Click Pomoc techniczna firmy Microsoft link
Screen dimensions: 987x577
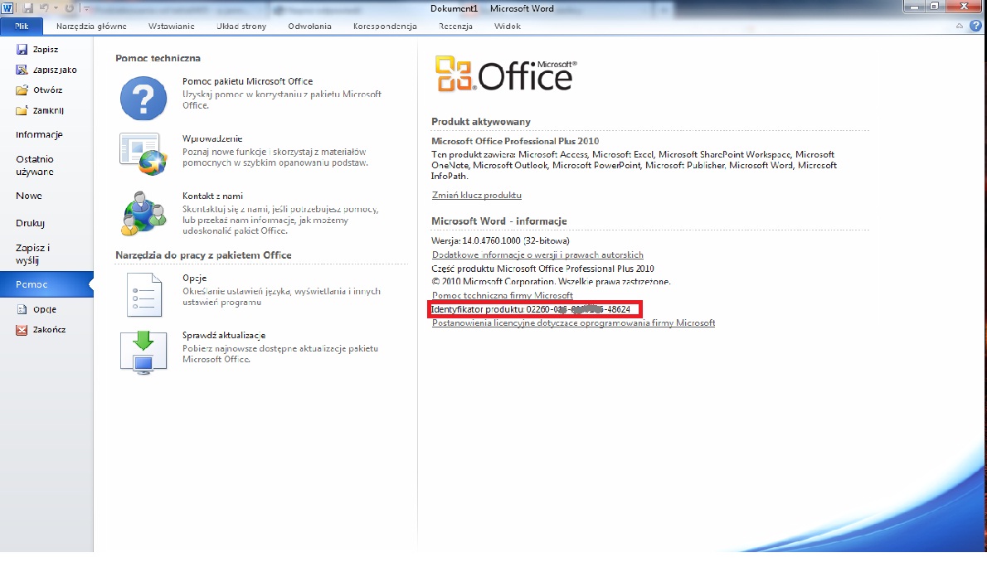click(503, 295)
